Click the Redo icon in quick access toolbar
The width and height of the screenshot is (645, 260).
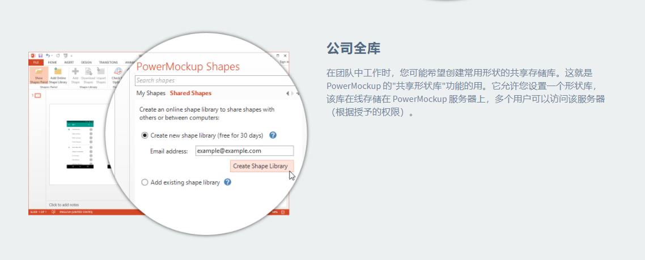[58, 56]
